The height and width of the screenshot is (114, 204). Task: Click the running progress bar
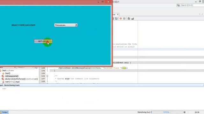(167, 112)
